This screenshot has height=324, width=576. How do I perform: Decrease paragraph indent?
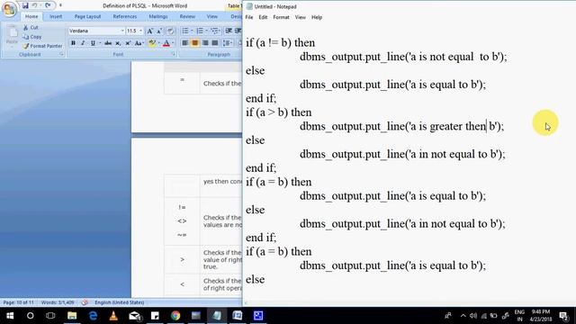[x=229, y=31]
